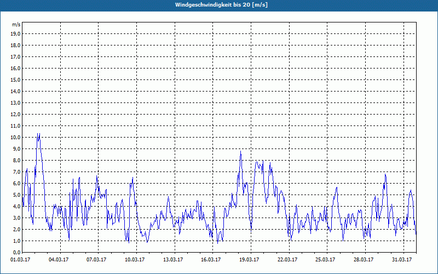The width and height of the screenshot is (438, 274).
Task: Click the date label 10.03.17
Action: coord(135,260)
